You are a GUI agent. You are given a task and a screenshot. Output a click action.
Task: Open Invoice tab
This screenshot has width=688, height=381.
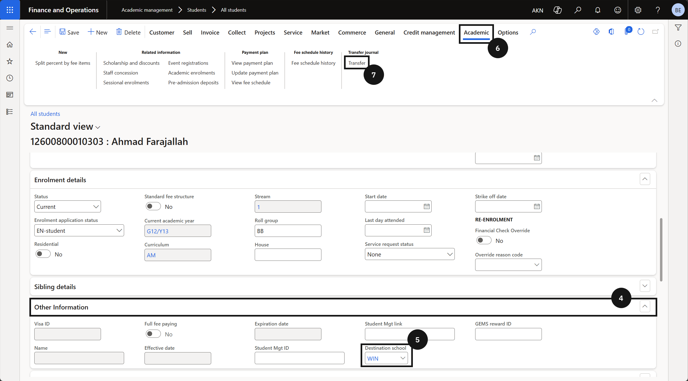click(210, 32)
